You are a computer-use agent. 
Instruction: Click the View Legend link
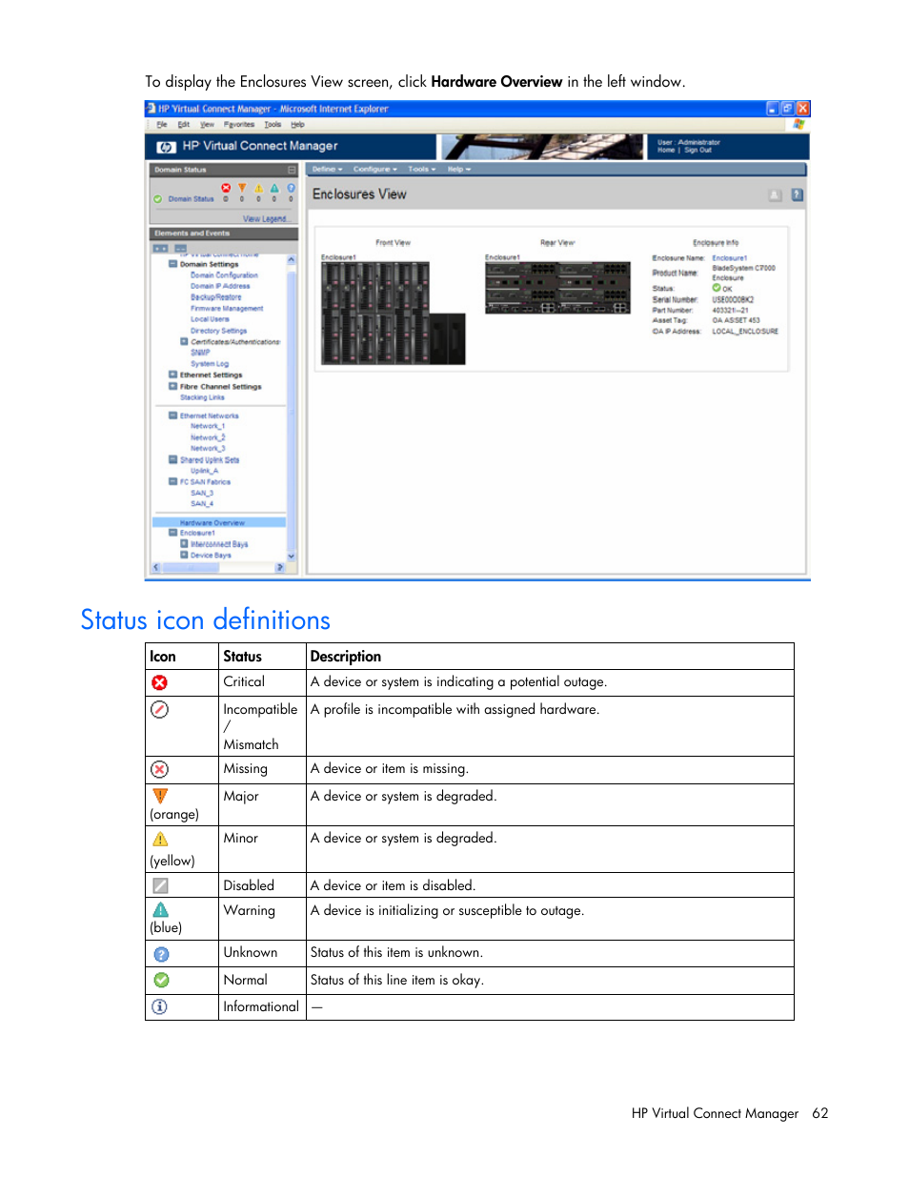tap(265, 219)
